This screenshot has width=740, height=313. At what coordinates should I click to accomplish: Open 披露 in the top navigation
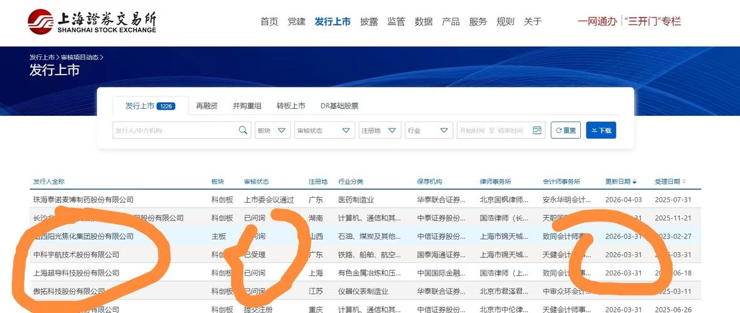point(369,21)
